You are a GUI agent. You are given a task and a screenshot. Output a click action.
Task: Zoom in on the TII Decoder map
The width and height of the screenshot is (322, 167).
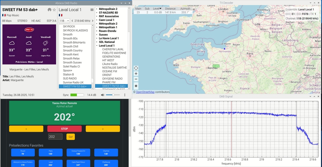tap(136, 74)
